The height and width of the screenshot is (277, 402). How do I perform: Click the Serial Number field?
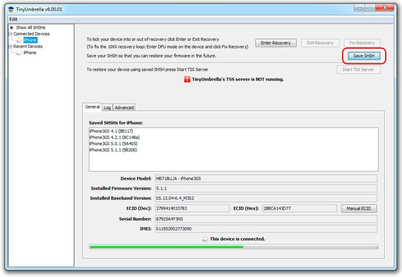[265, 219]
